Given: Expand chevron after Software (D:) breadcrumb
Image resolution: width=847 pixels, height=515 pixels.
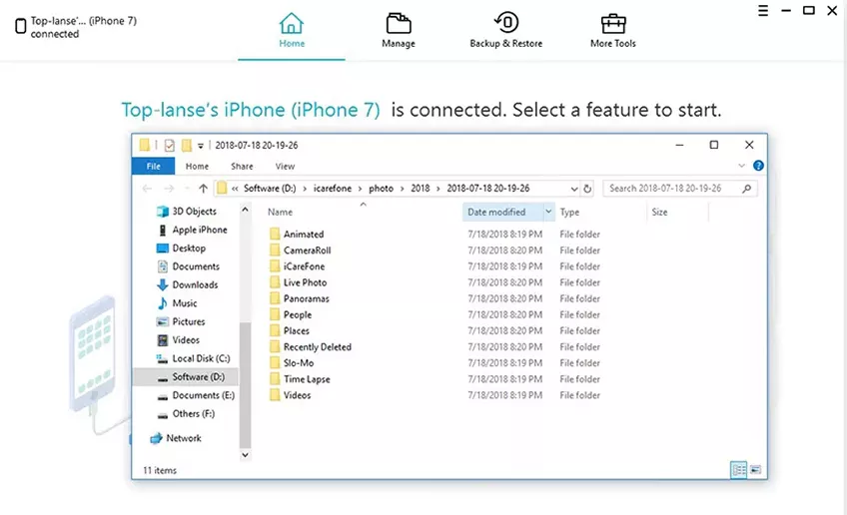Looking at the screenshot, I should tap(305, 189).
